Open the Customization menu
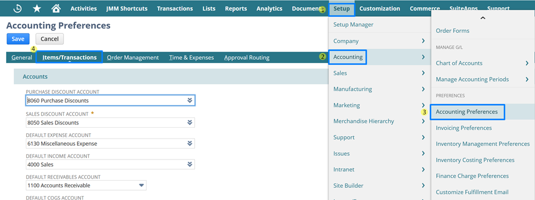This screenshot has height=200, width=535. click(x=379, y=9)
